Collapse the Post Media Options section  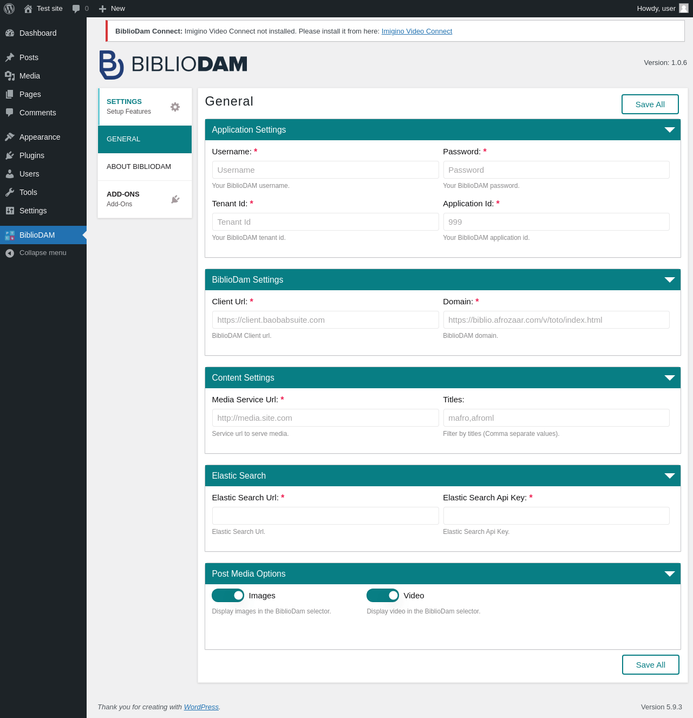point(670,574)
